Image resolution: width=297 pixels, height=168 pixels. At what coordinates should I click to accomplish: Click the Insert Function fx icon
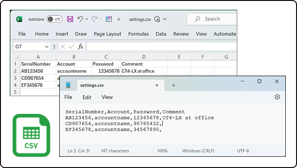[x=80, y=46]
